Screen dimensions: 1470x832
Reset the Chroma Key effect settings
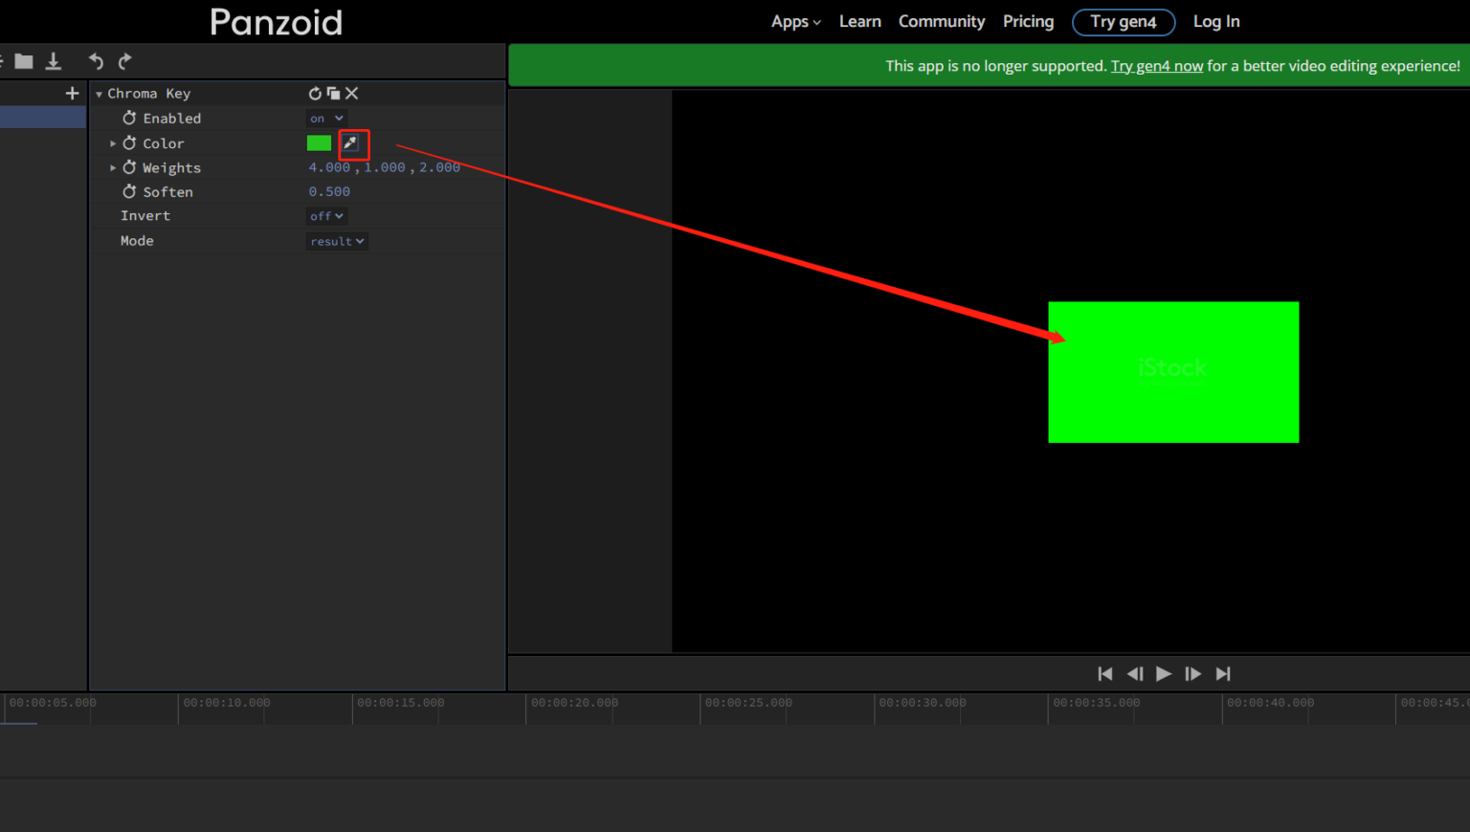click(315, 93)
